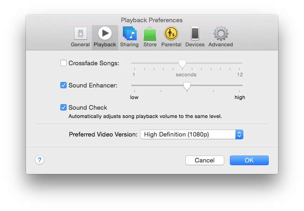Open the General preferences icon

[x=80, y=34]
